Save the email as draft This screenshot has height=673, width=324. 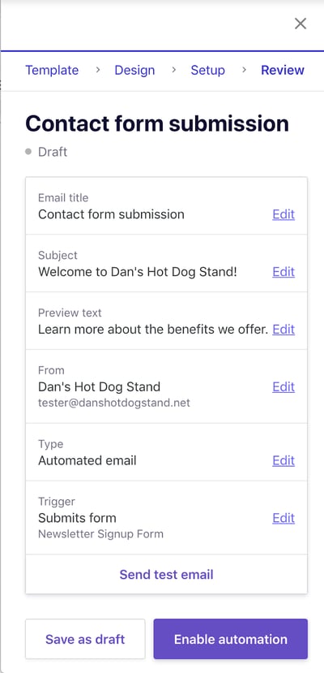tap(85, 639)
